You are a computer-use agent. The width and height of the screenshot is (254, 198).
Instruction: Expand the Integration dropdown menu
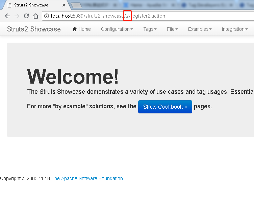[x=234, y=29]
